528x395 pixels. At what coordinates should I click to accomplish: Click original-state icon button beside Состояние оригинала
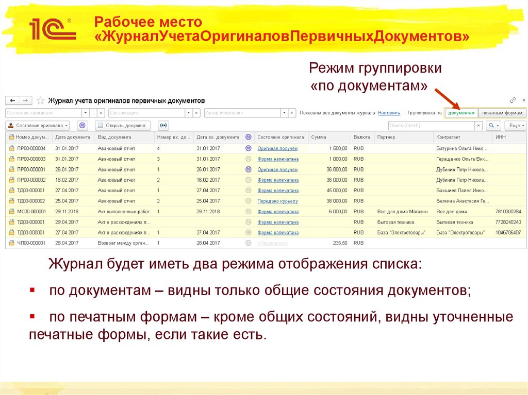coord(82,126)
